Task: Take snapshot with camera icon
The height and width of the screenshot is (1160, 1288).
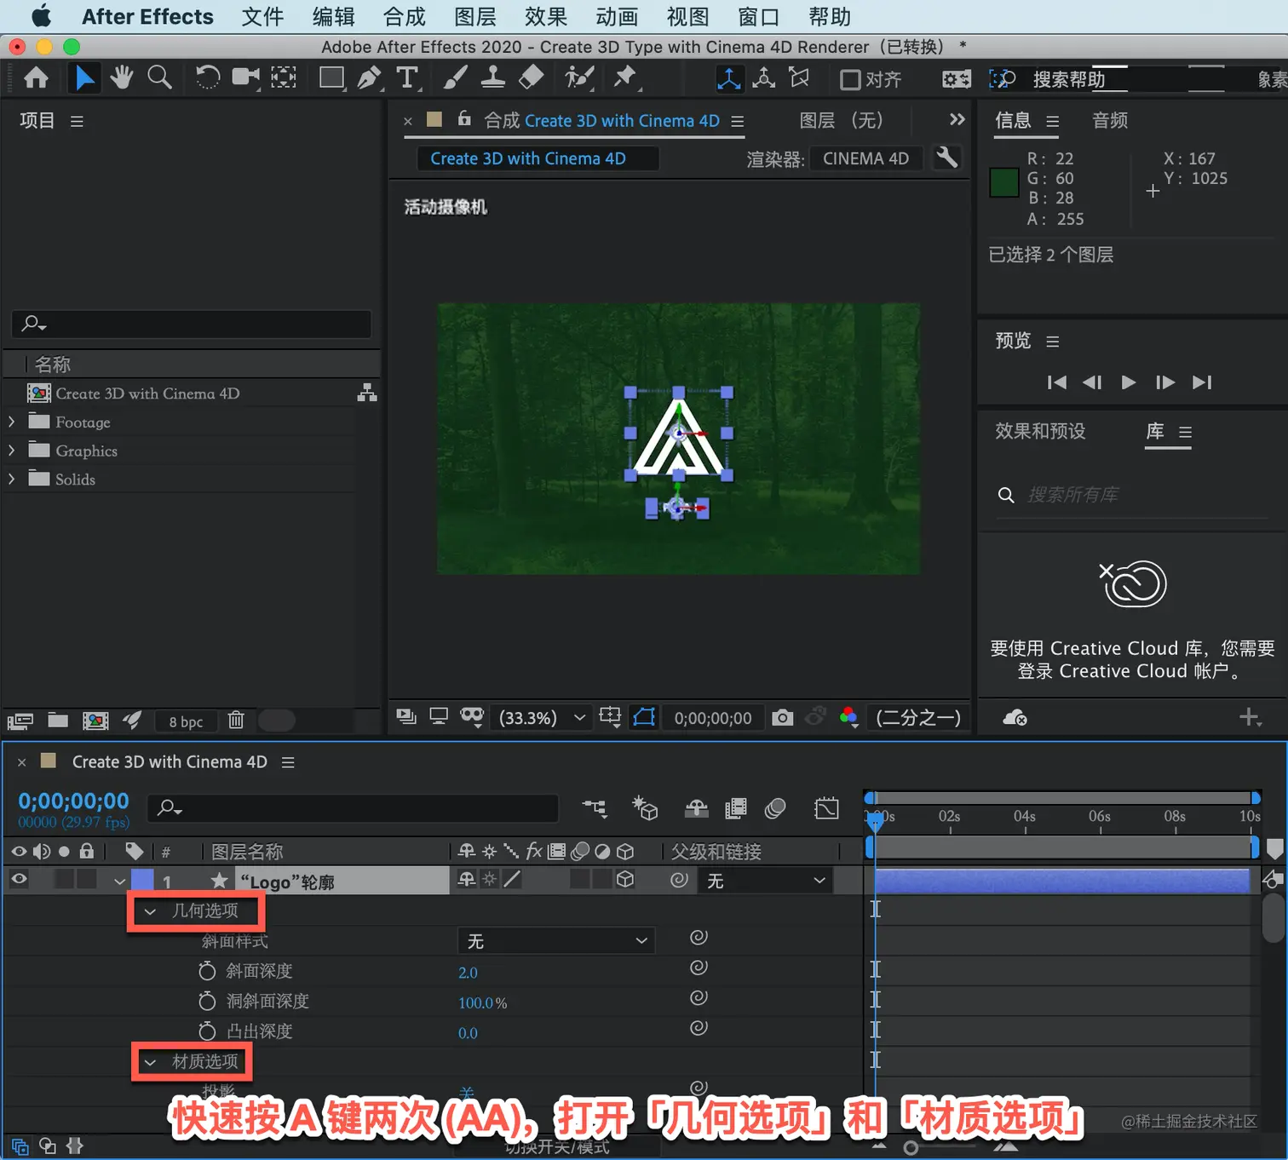Action: pos(782,718)
